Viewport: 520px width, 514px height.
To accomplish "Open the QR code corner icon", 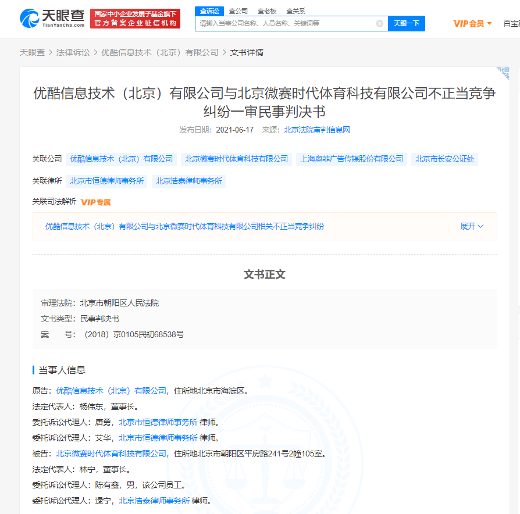I will pos(503,73).
